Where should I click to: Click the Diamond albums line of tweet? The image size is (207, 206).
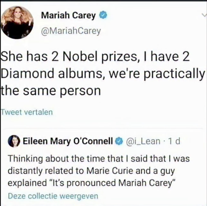point(102,74)
